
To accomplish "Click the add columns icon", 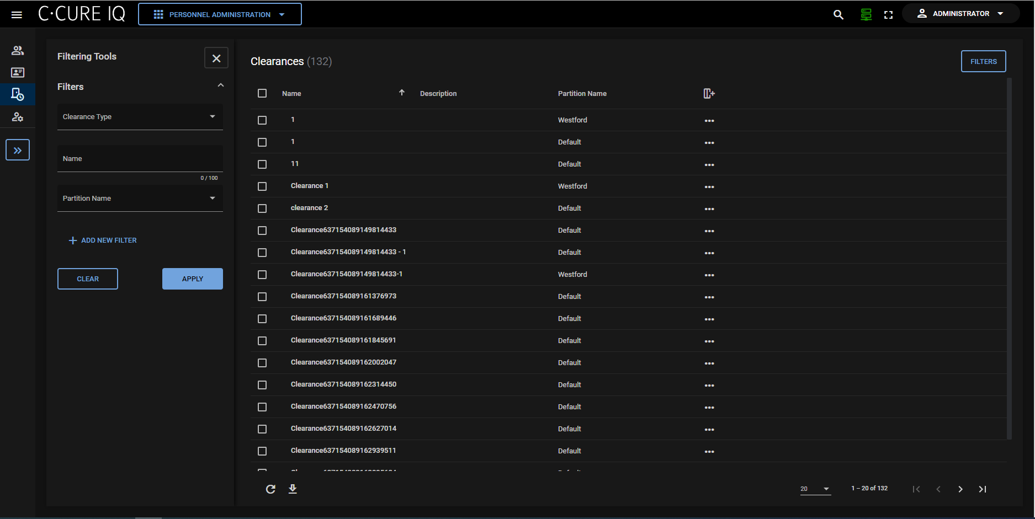I will pos(709,94).
